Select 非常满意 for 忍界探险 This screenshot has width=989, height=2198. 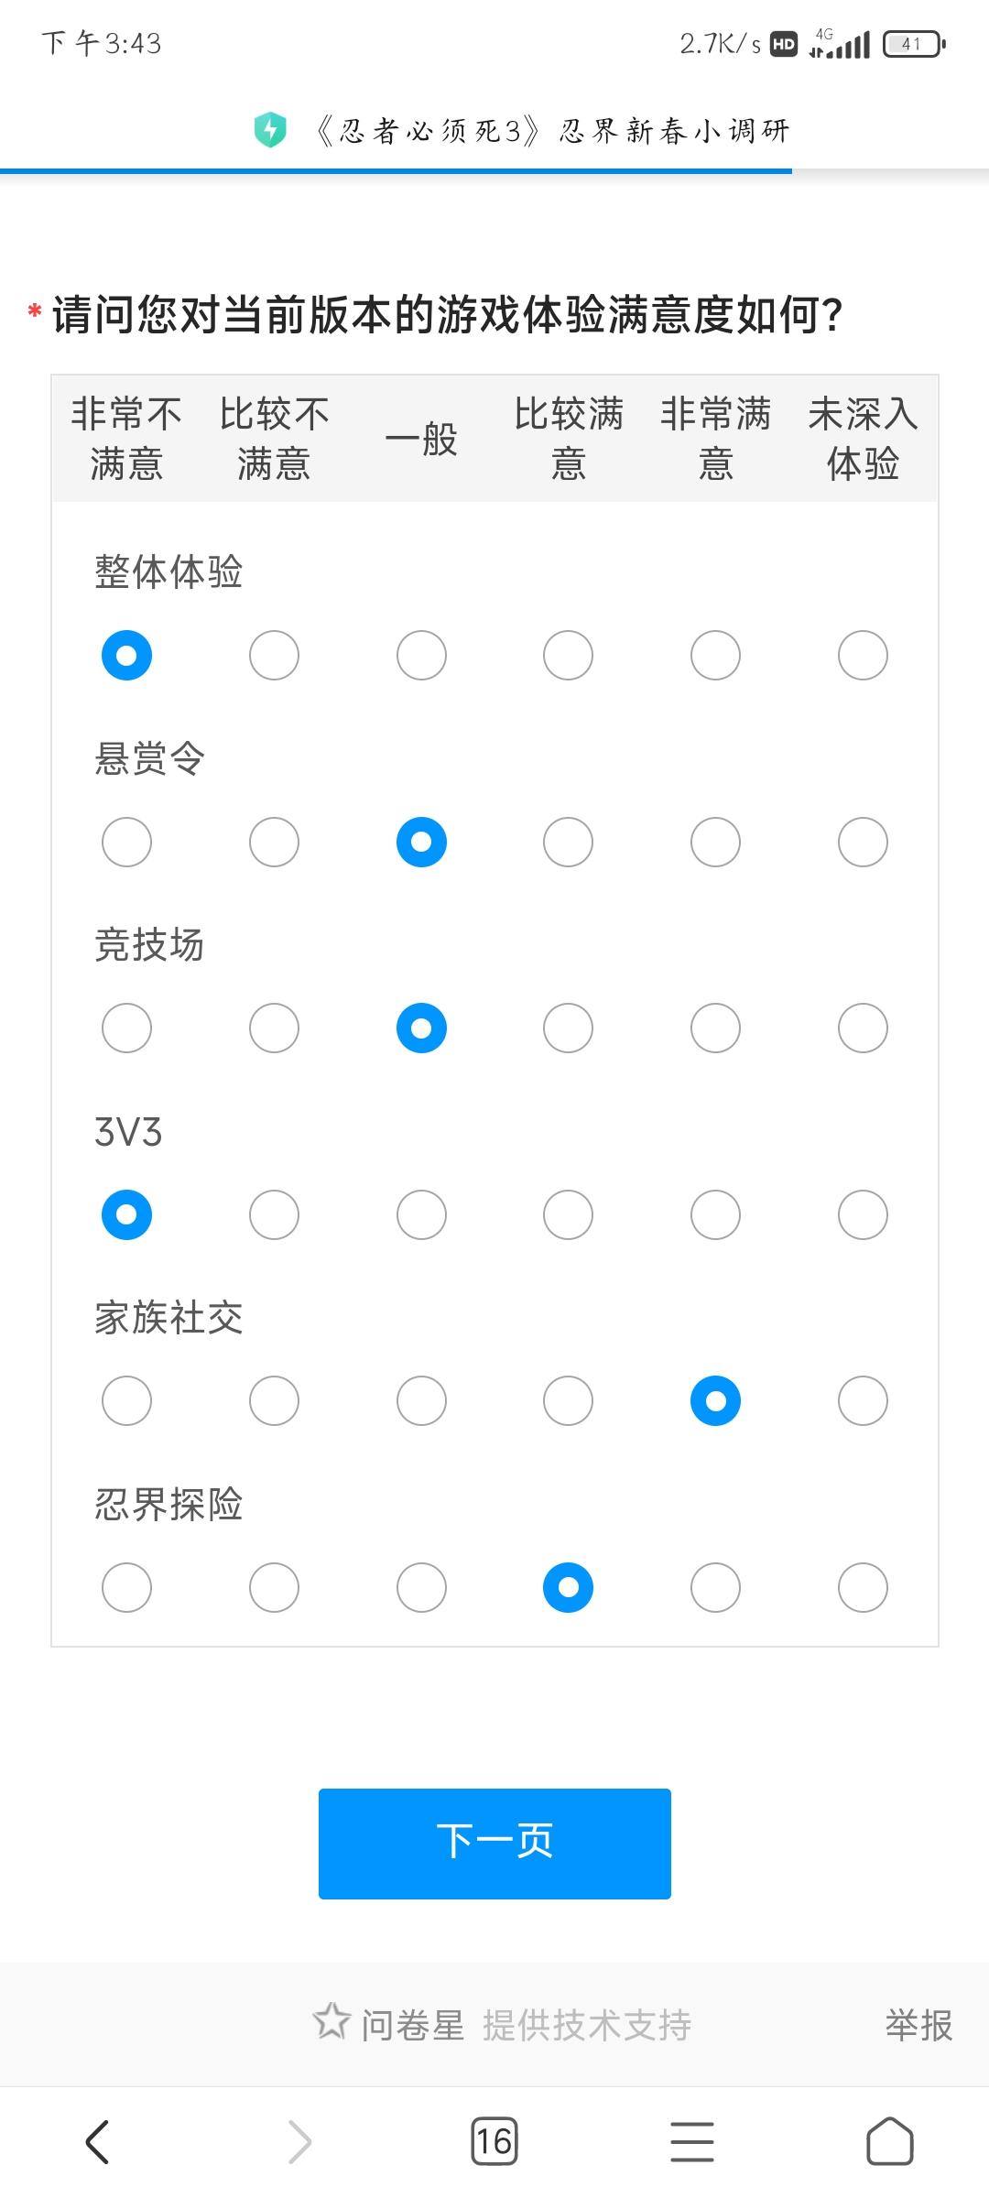[715, 1587]
